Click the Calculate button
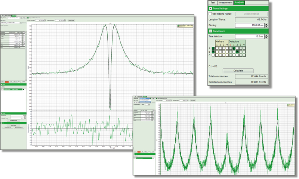Image resolution: width=299 pixels, height=179 pixels. point(238,71)
